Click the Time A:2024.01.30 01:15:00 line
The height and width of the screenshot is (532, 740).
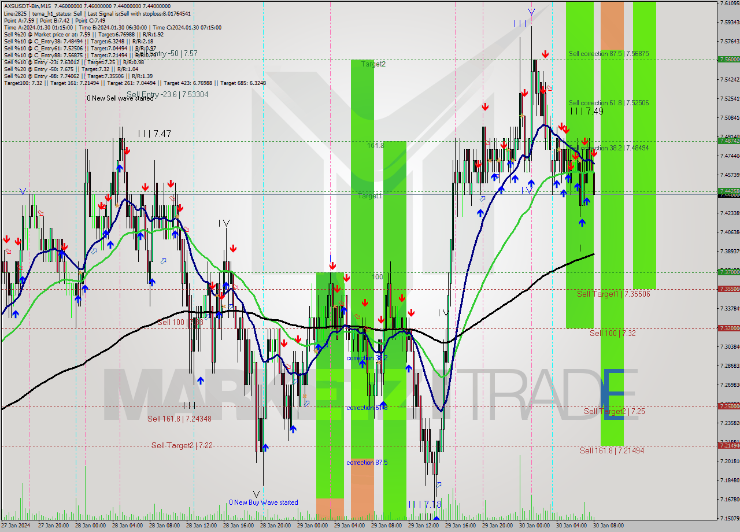(113, 27)
